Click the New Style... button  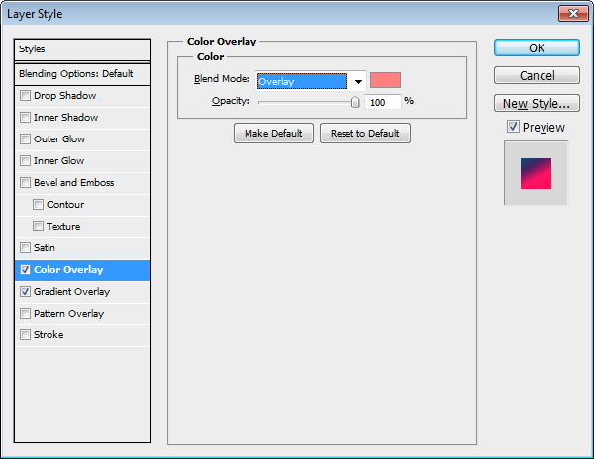click(536, 104)
